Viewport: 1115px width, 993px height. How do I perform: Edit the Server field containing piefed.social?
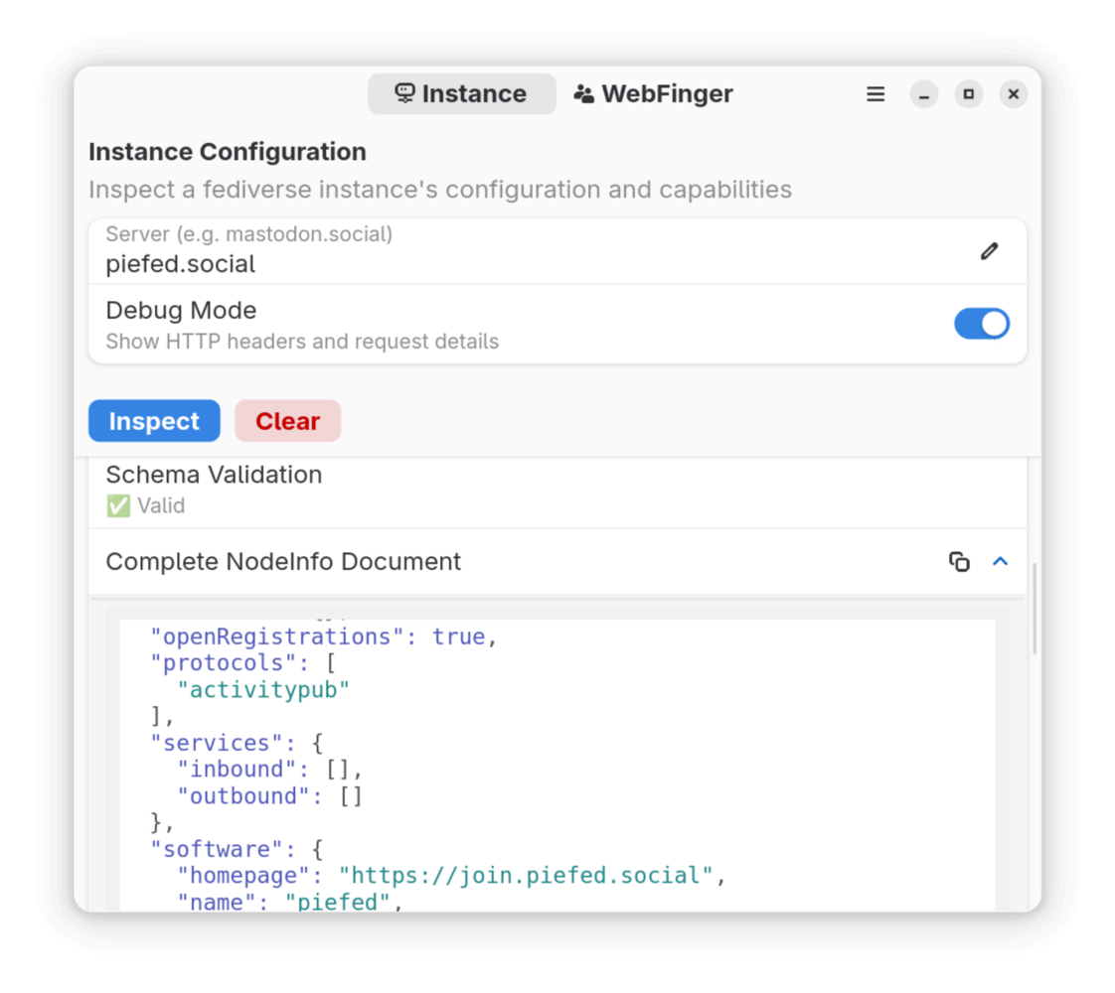pos(557,251)
